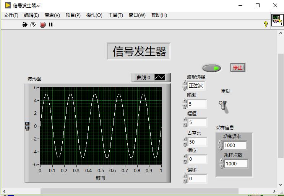Click the waveform plot legend icon for 曲线 0

click(x=160, y=77)
